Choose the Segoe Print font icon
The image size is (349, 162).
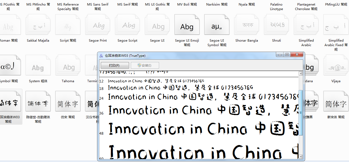[x=98, y=26]
